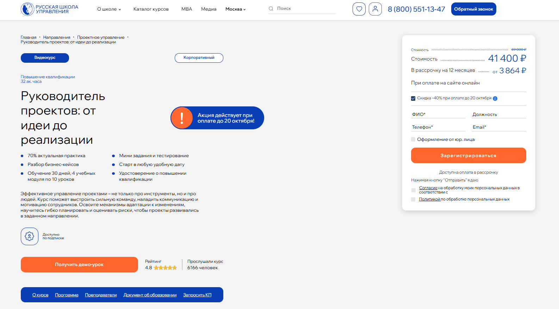Uncheck the 40% discount checkbox
Screen dimensions: 559x309
pos(413,98)
